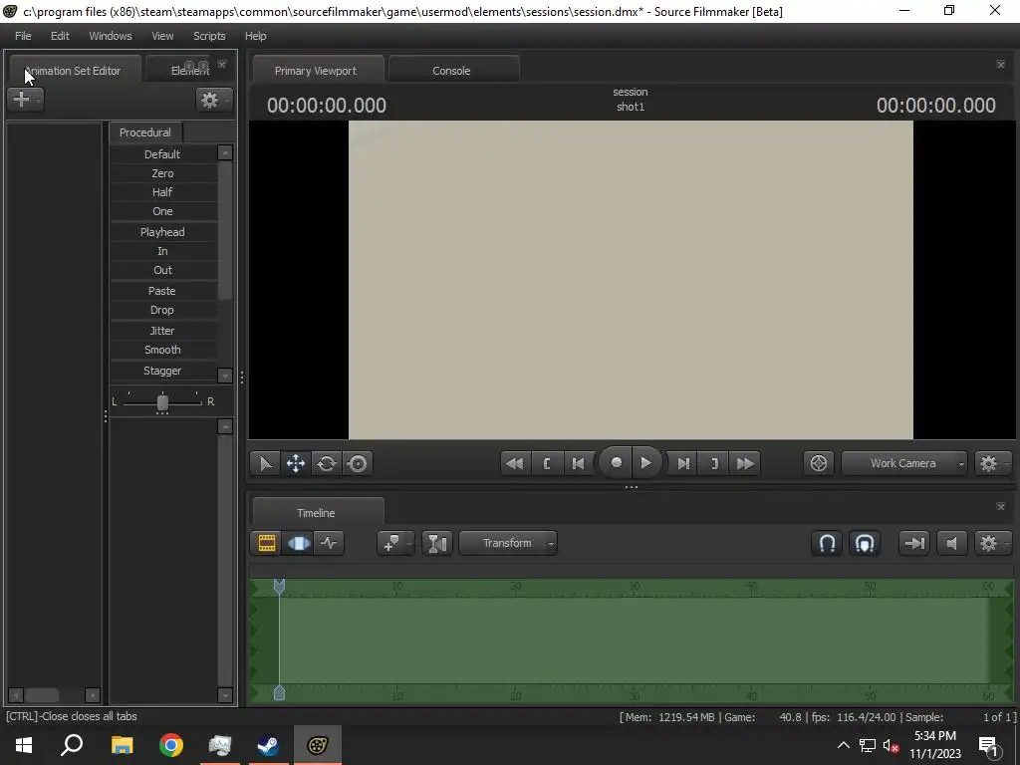The width and height of the screenshot is (1020, 765).
Task: Switch to the Clip Editor filmstrip mode
Action: click(267, 543)
